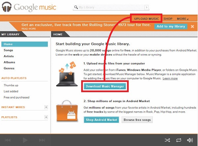Follow the Learn more link

click(x=170, y=78)
